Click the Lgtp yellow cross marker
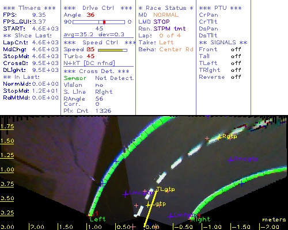This screenshot has width=288, height=230. coord(148,205)
